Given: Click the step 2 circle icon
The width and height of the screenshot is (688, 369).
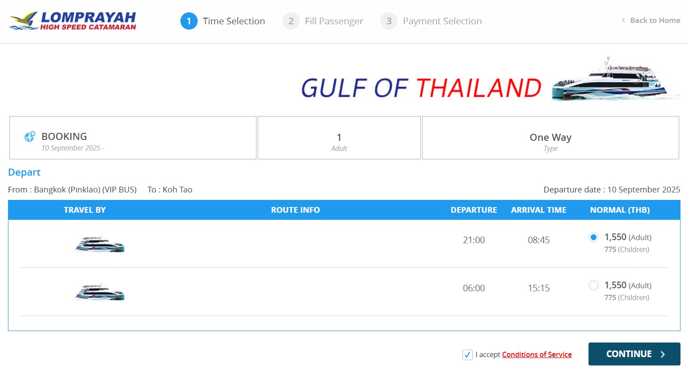Looking at the screenshot, I should (x=291, y=21).
